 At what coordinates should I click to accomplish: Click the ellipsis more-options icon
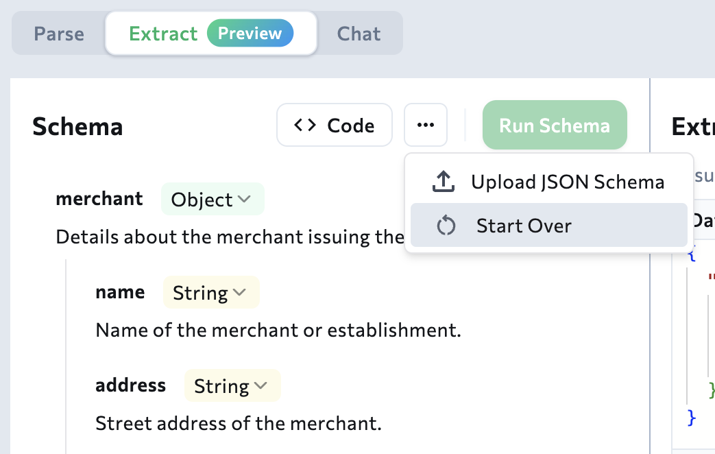point(425,124)
